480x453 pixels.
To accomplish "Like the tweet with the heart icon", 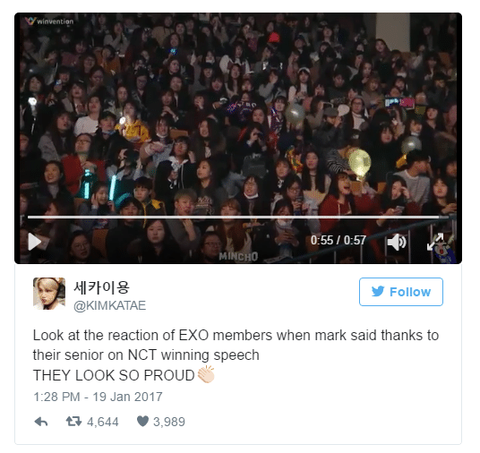I will tap(142, 422).
